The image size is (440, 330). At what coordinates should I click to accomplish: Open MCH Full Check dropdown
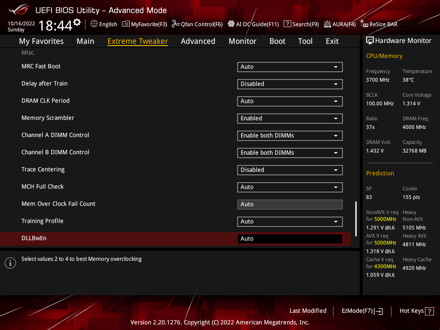[x=290, y=187]
